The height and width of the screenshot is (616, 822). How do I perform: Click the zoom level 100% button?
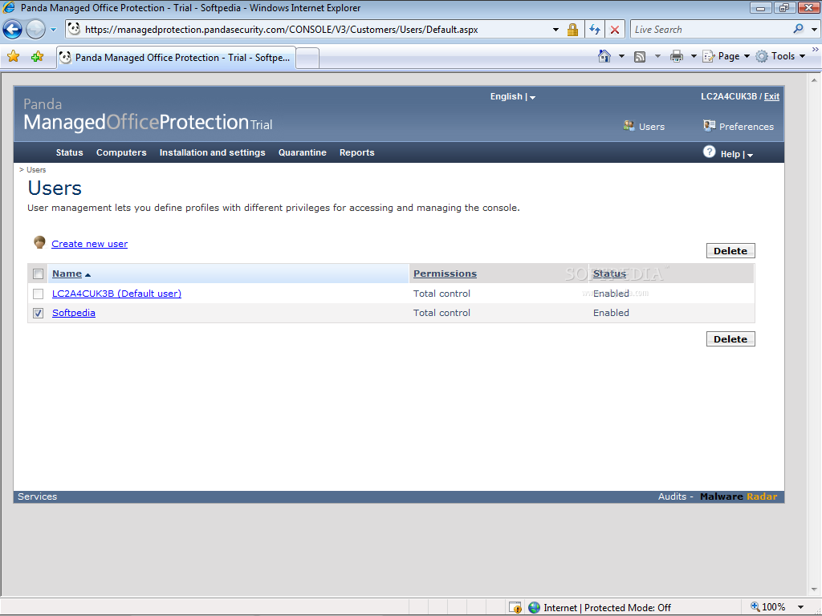768,607
